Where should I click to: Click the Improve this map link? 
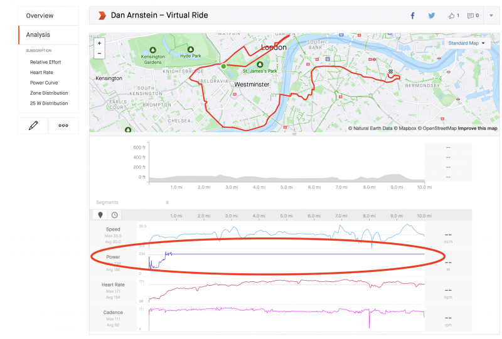[x=478, y=128]
